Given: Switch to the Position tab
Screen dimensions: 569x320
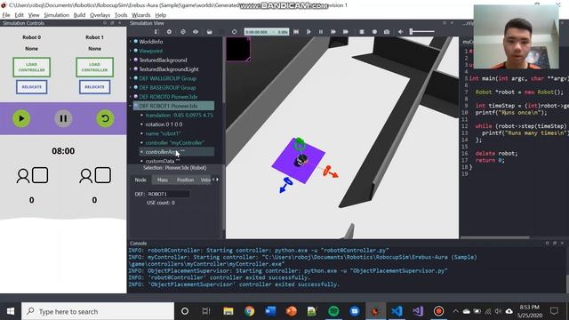Looking at the screenshot, I should click(x=185, y=180).
